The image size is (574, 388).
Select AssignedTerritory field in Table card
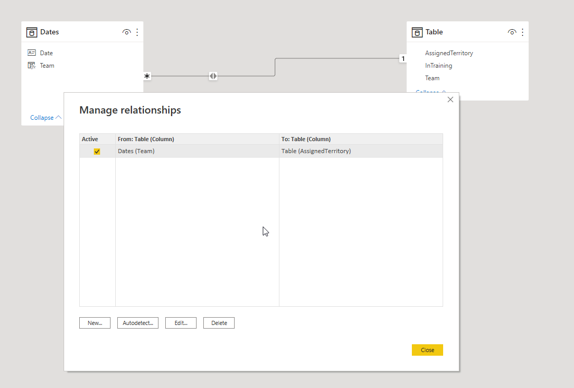point(449,53)
